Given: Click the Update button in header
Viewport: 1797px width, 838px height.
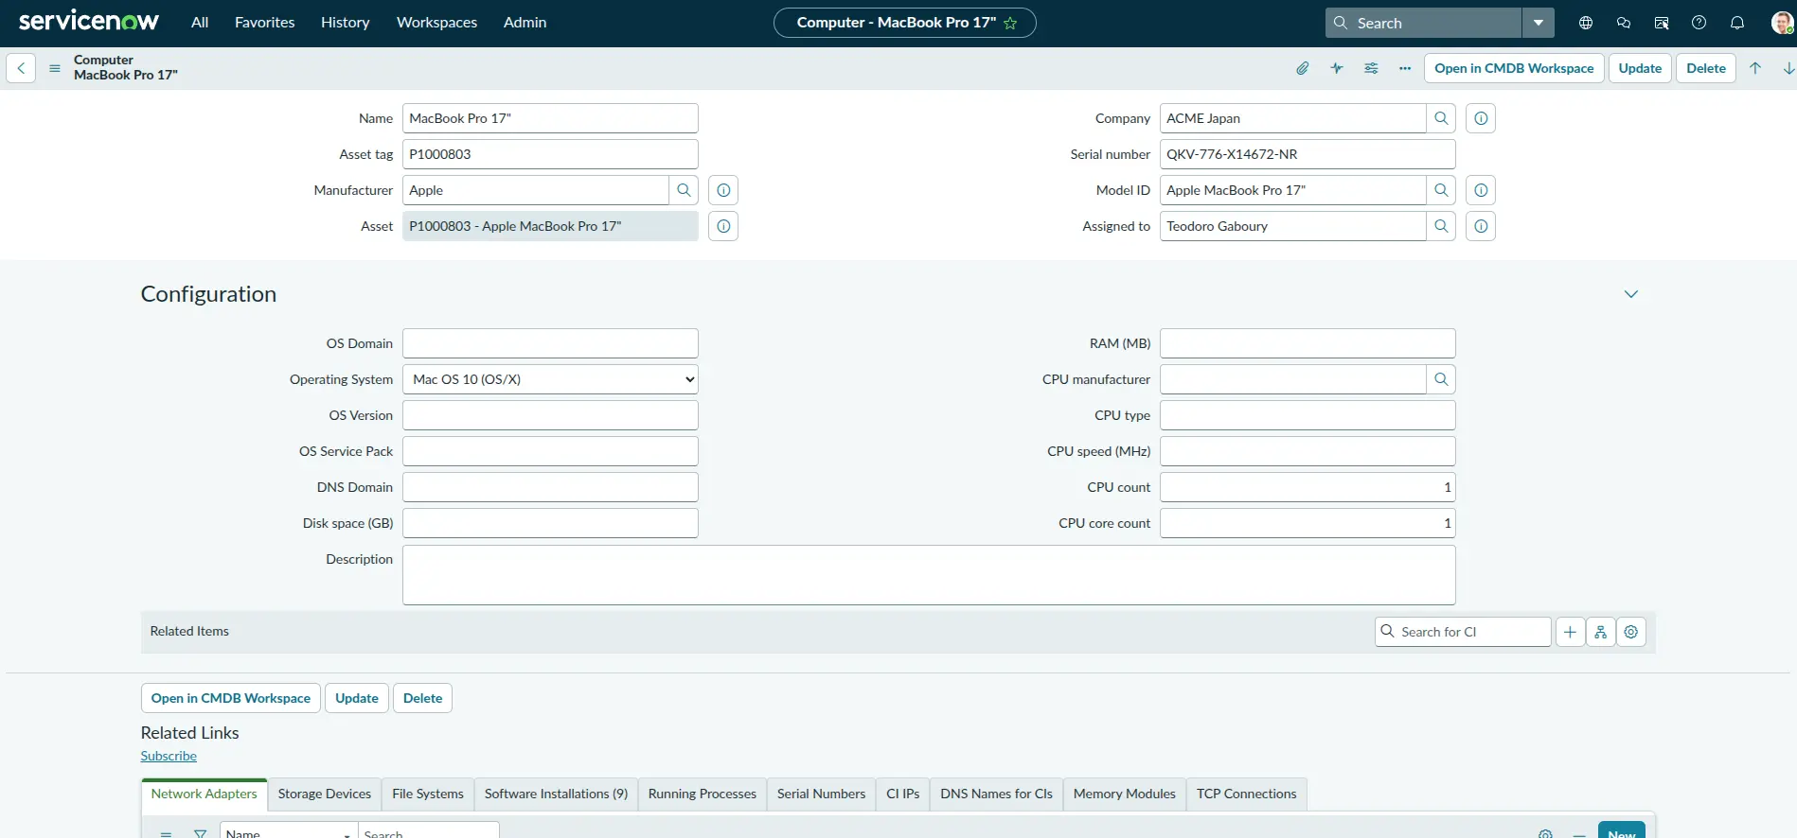Looking at the screenshot, I should pyautogui.click(x=1640, y=68).
